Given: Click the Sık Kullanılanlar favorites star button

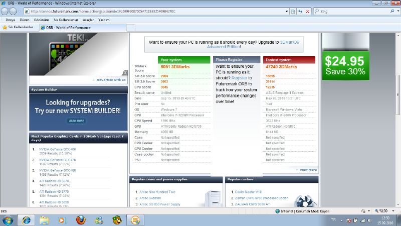Looking at the screenshot, I should [x=18, y=27].
